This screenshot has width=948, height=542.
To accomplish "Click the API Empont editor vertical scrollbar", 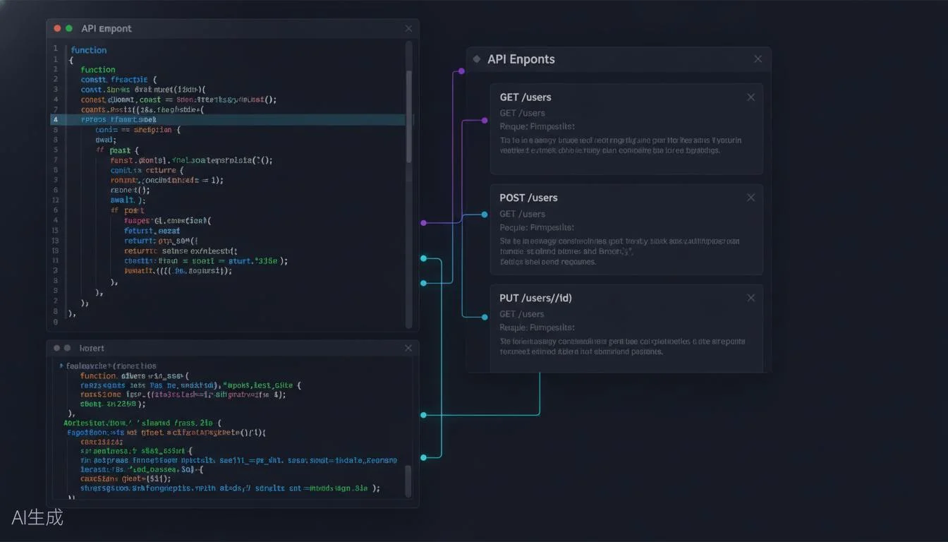I will pos(409,116).
